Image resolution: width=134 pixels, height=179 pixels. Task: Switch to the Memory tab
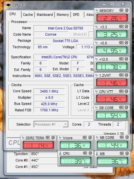63,15
